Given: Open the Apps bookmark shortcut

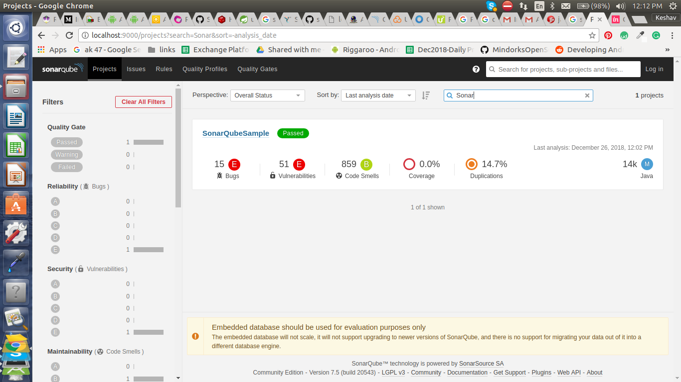Looking at the screenshot, I should click(52, 50).
